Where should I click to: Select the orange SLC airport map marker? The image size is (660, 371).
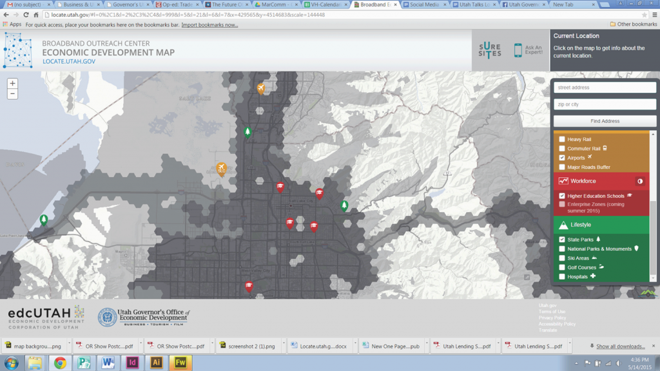222,169
